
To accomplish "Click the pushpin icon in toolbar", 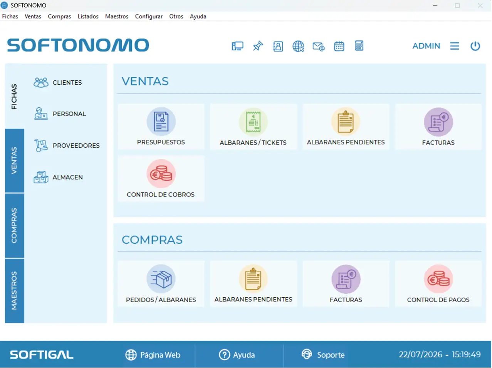I will [x=258, y=46].
